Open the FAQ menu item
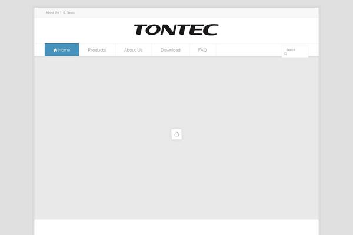353x235 pixels. (x=202, y=50)
